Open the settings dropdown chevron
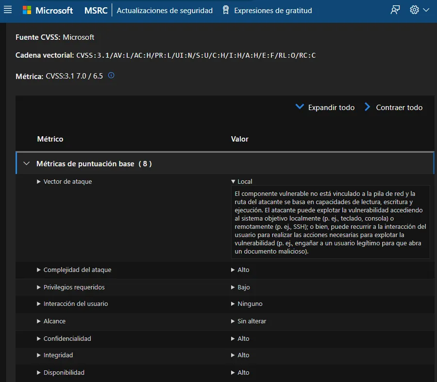The height and width of the screenshot is (382, 437). click(426, 10)
